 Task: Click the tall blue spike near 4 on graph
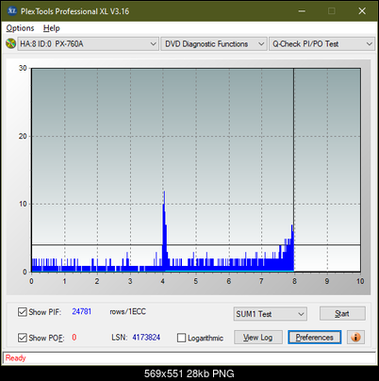[x=164, y=231]
